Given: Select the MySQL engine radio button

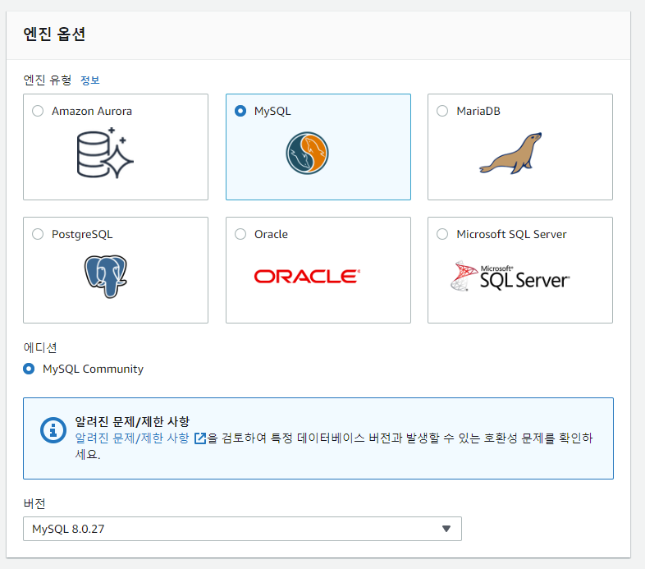Looking at the screenshot, I should tap(240, 111).
